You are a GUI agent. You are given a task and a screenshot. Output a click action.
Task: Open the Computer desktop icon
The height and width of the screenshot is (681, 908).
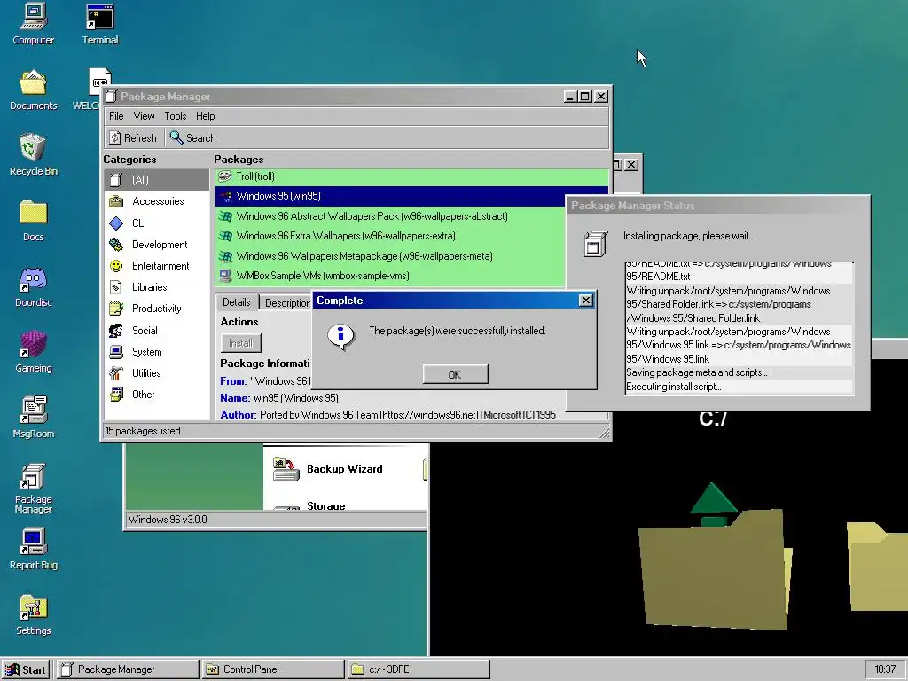point(33,24)
